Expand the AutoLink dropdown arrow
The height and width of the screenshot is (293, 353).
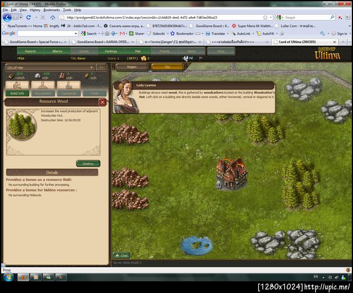pos(253,33)
